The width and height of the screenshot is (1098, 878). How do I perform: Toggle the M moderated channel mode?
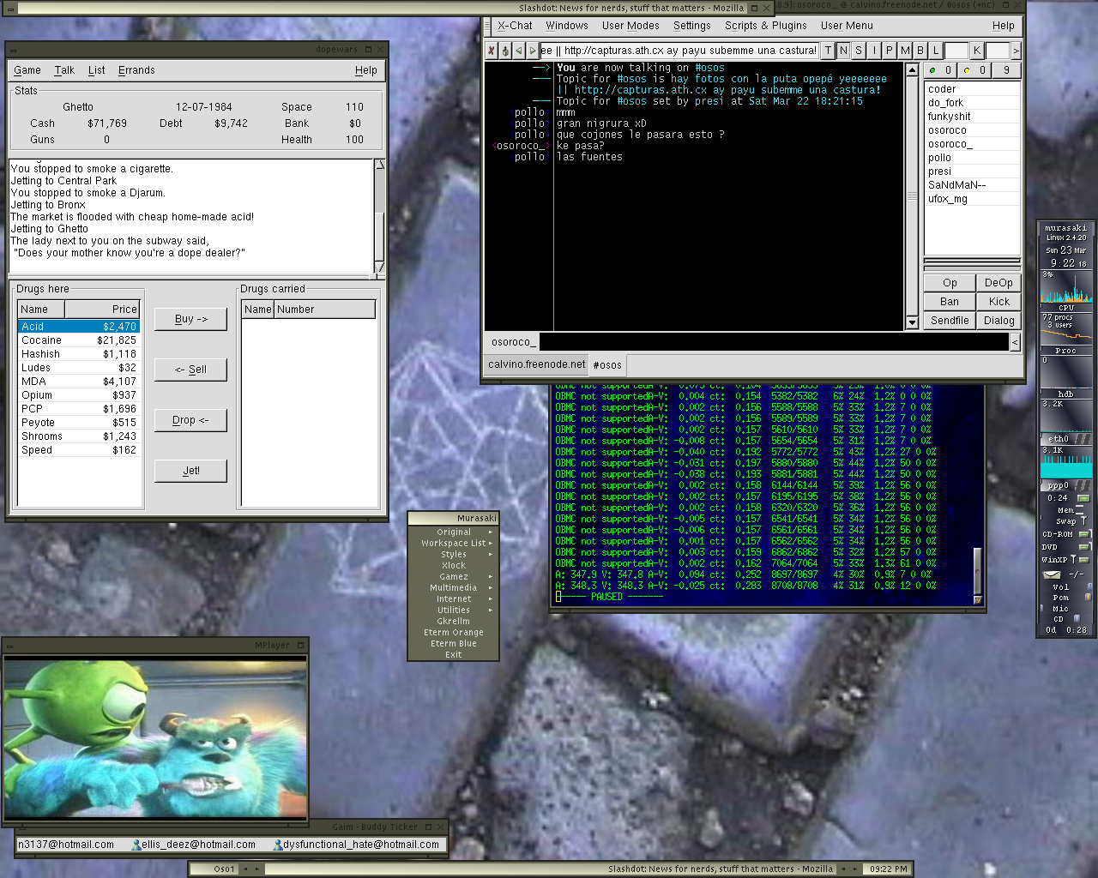(x=905, y=51)
